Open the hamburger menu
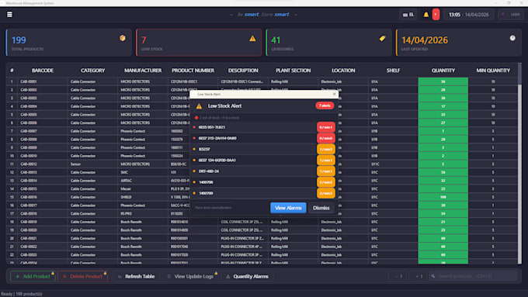The image size is (528, 297). (x=9, y=15)
